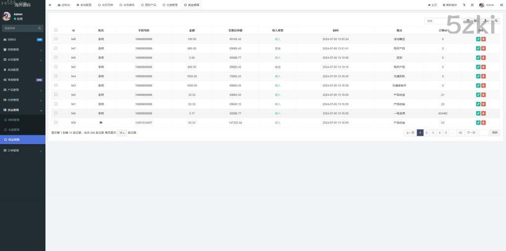Click the fullscreen icon in top bar
Screen dimensions: 506x251
point(472,5)
